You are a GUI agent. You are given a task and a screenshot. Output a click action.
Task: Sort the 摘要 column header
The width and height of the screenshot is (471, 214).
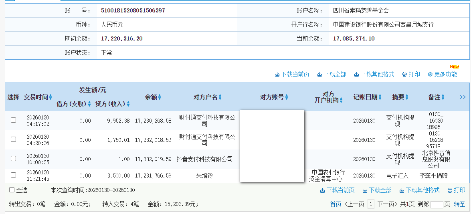coord(407,97)
